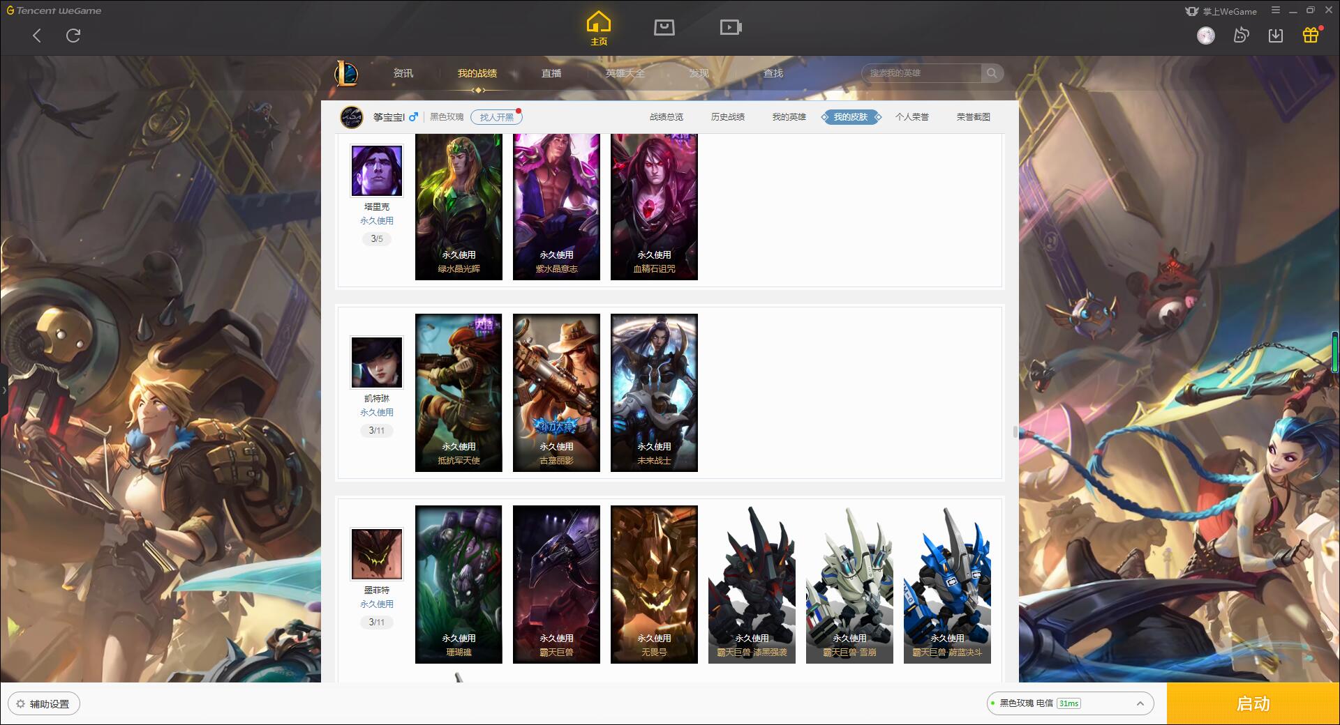Open the 未来战士 skin card
1340x725 pixels.
pyautogui.click(x=654, y=392)
